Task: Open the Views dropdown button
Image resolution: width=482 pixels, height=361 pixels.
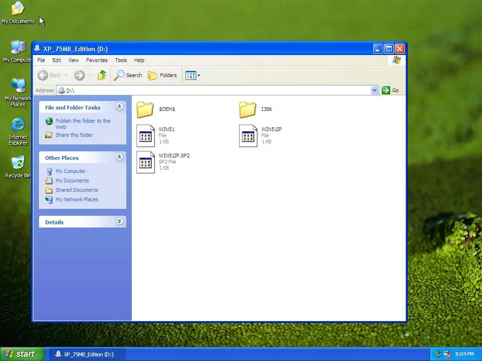Action: pyautogui.click(x=193, y=75)
